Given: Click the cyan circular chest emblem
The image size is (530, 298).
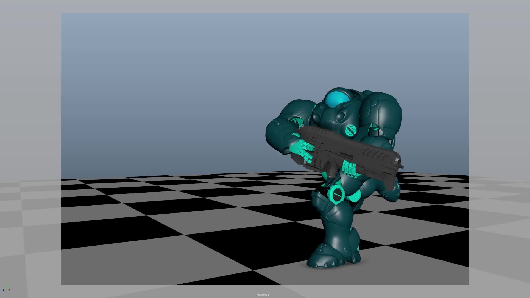Looking at the screenshot, I should 351,131.
